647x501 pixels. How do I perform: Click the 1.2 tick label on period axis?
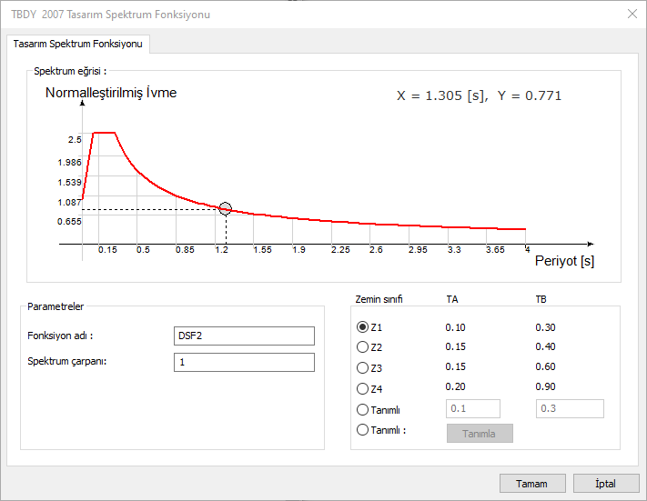coord(221,249)
